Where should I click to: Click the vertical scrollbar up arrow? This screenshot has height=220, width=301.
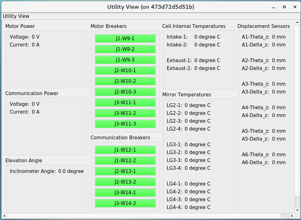297,22
